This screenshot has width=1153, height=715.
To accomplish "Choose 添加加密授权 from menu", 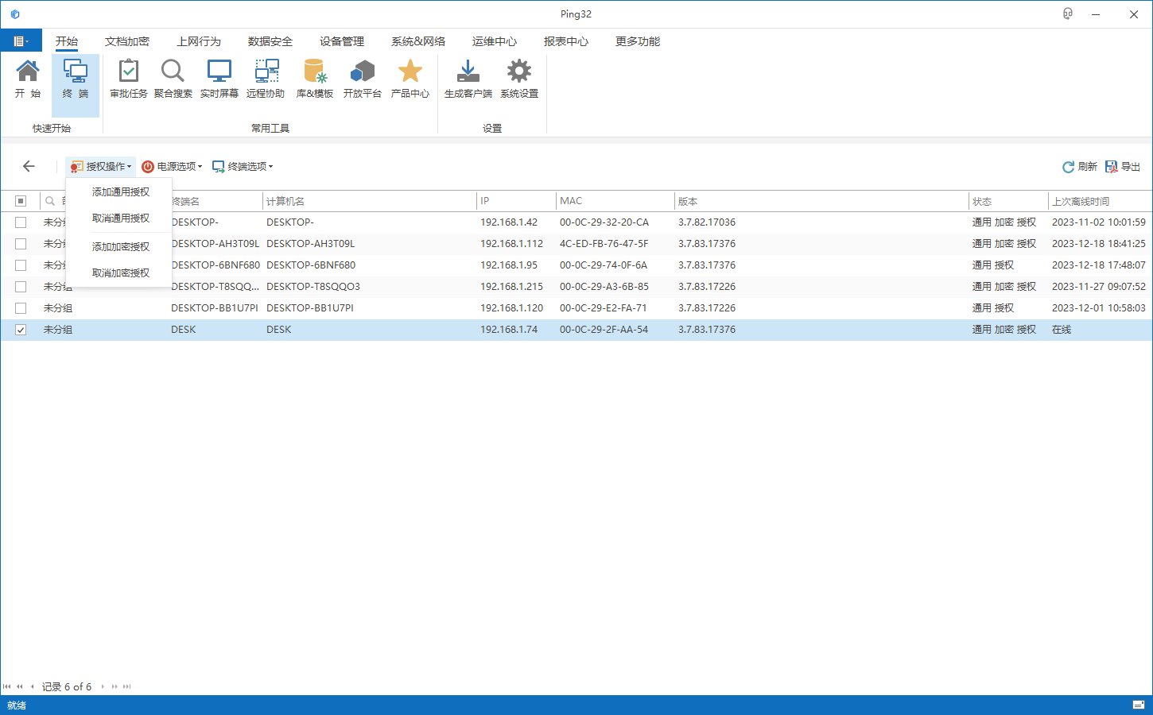I will tap(120, 247).
